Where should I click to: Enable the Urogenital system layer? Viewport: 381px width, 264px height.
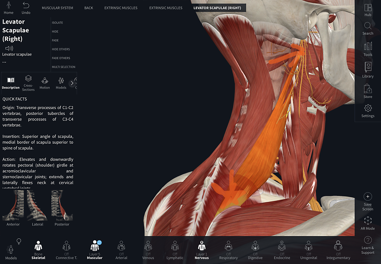pos(308,250)
